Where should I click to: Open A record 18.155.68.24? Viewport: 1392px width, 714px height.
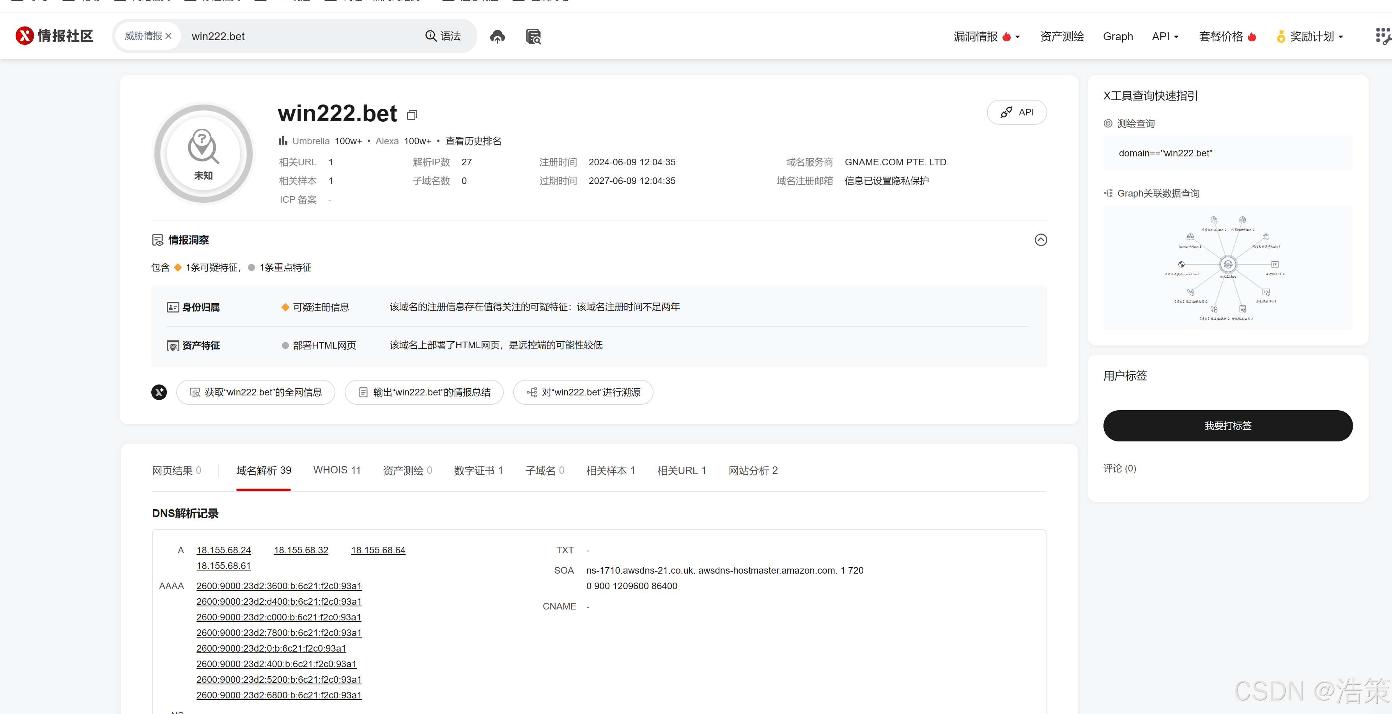coord(224,550)
